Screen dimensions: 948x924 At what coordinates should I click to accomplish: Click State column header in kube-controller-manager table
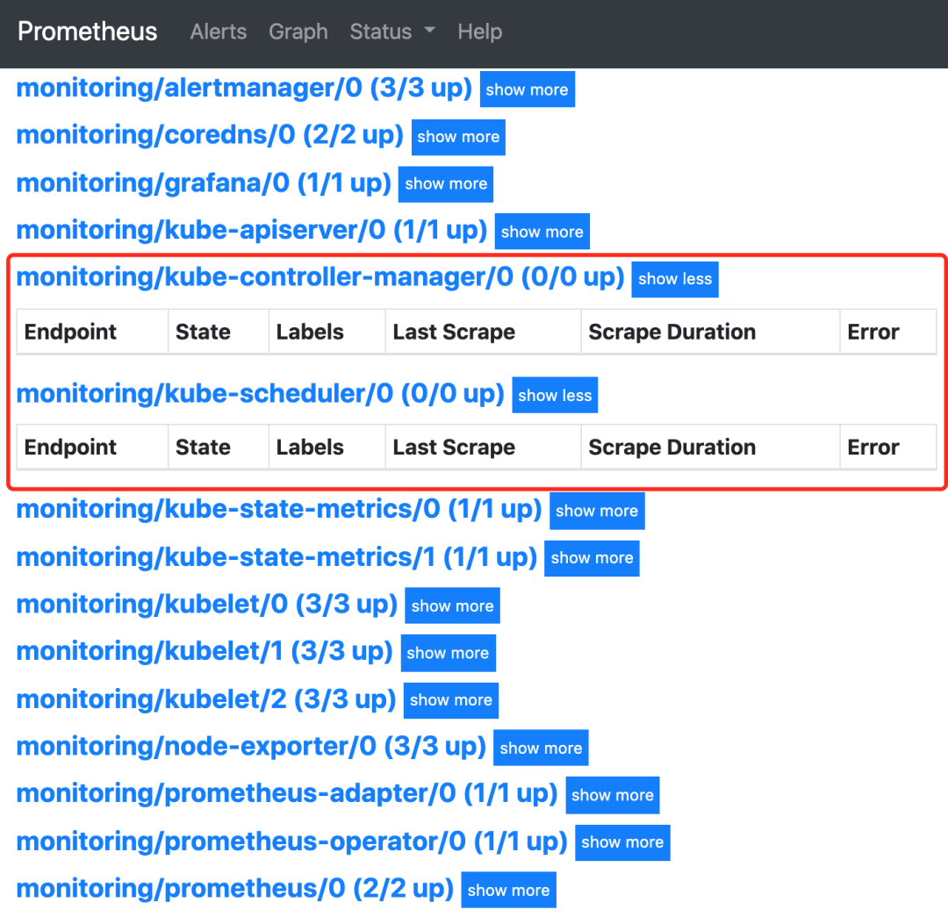pyautogui.click(x=219, y=332)
